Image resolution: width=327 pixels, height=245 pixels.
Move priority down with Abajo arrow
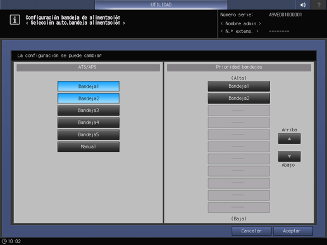pos(289,157)
